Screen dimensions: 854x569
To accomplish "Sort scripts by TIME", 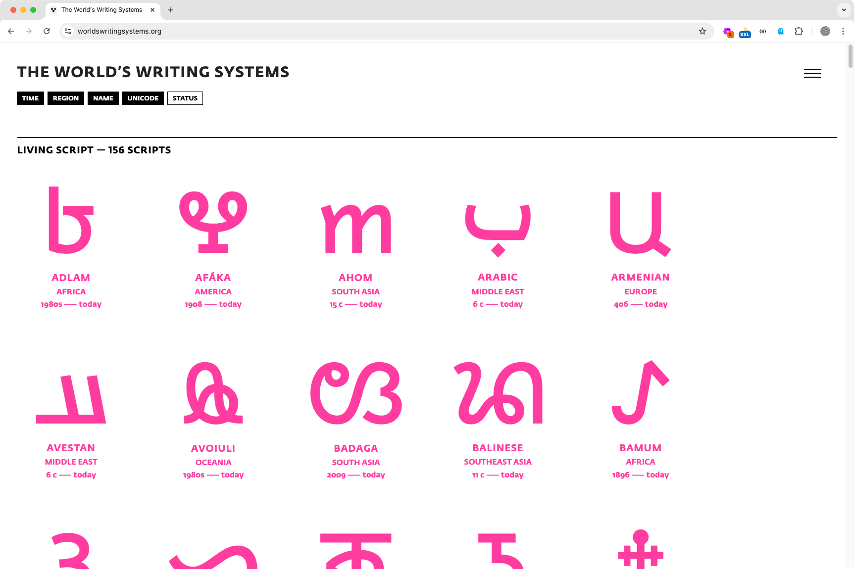I will tap(30, 98).
